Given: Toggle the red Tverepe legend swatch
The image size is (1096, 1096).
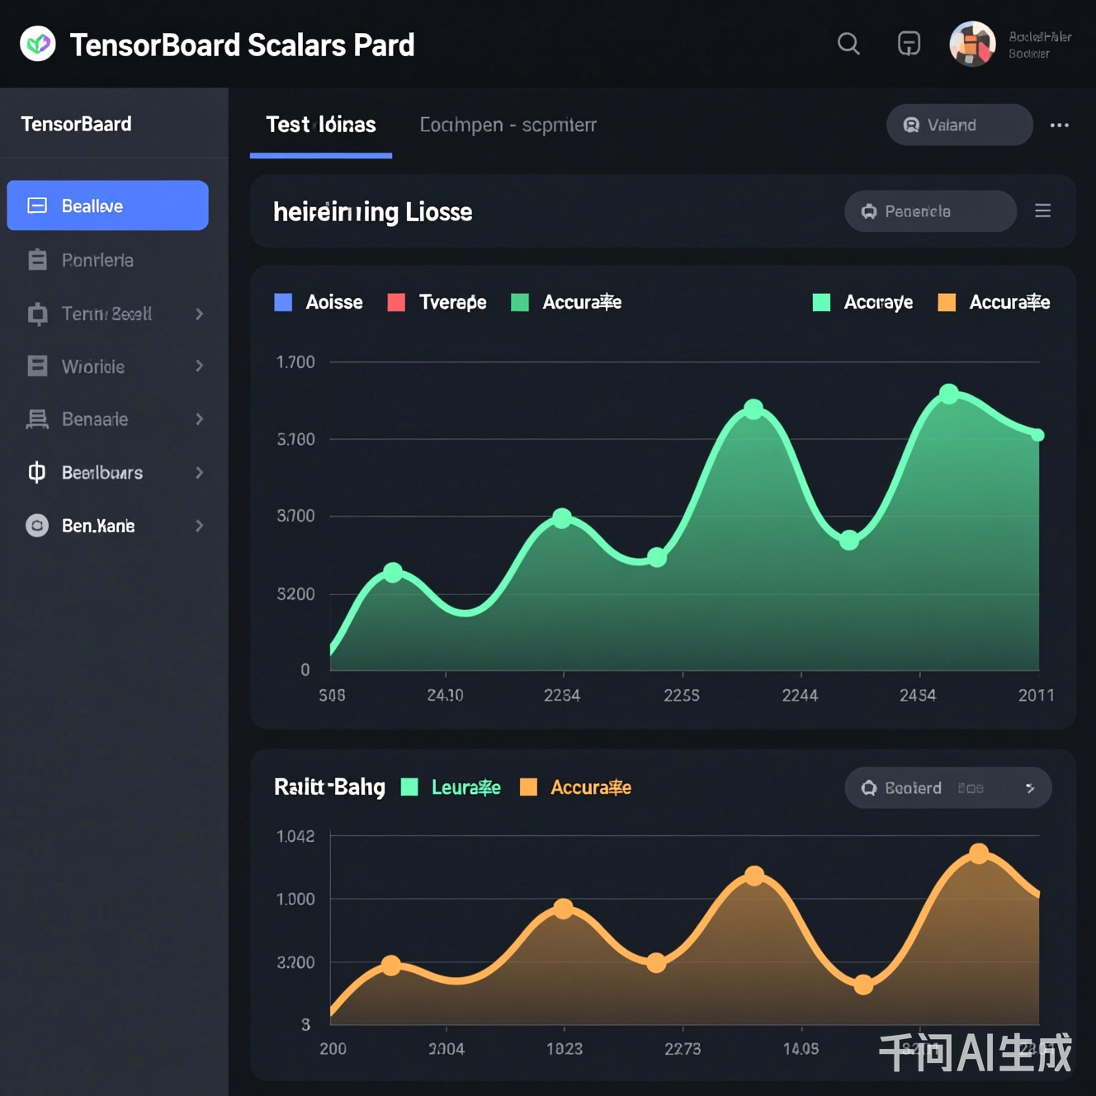Looking at the screenshot, I should point(396,302).
